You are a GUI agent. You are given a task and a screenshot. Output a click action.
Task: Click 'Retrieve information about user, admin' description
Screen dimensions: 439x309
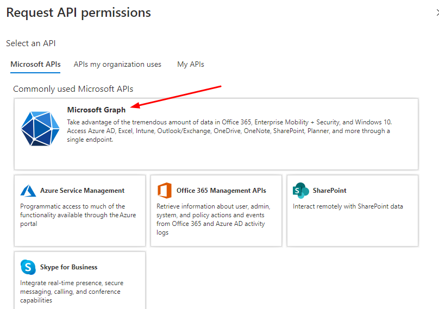tap(214, 219)
